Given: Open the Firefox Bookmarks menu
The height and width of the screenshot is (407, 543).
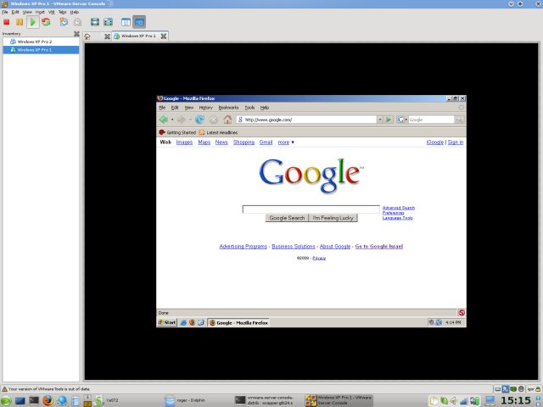Looking at the screenshot, I should [228, 108].
